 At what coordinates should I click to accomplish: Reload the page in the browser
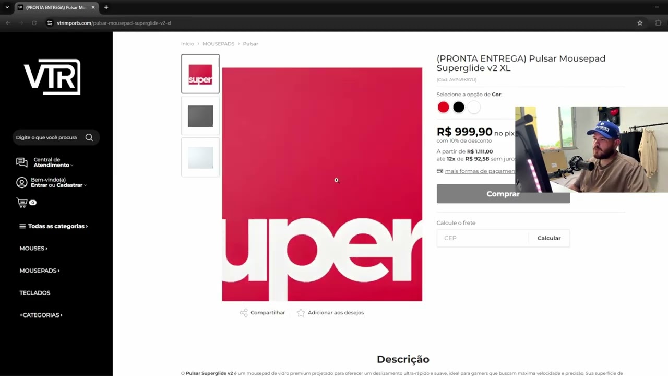pyautogui.click(x=34, y=23)
